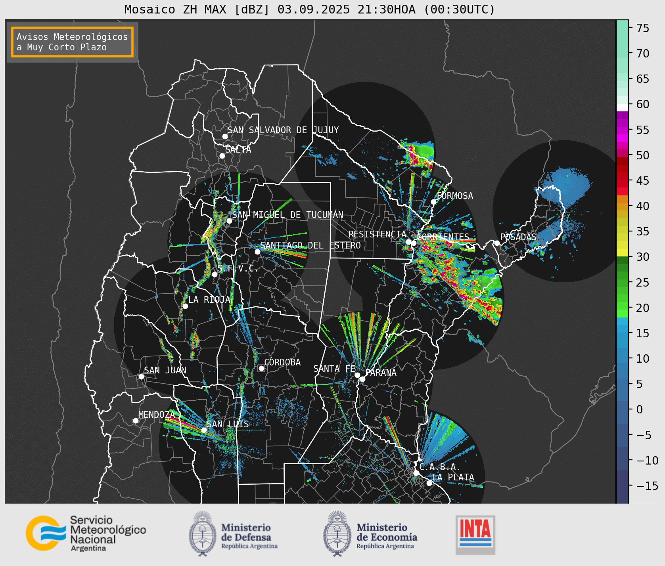Image resolution: width=665 pixels, height=566 pixels.
Task: Click the FORMOSA map label
Action: 455,196
